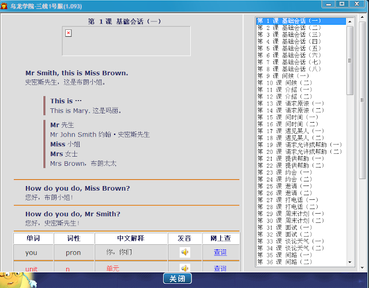Select lesson 第 5 课 基础会话（五）
The width and height of the screenshot is (369, 288).
301,48
